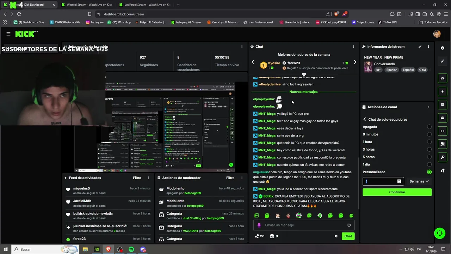Select the 1 día radio option
The image size is (451, 254).
tap(429, 164)
